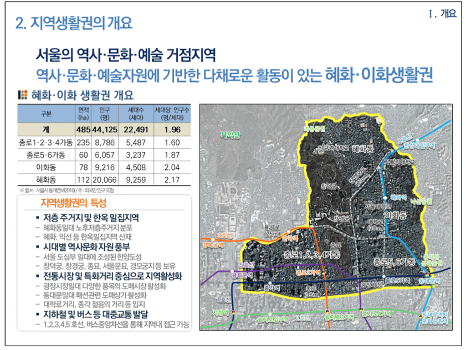Click the 면적 (ha) table header
The height and width of the screenshot is (350, 466).
point(84,114)
